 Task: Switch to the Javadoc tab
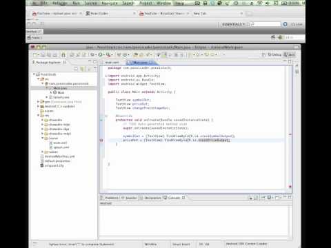pos(129,198)
